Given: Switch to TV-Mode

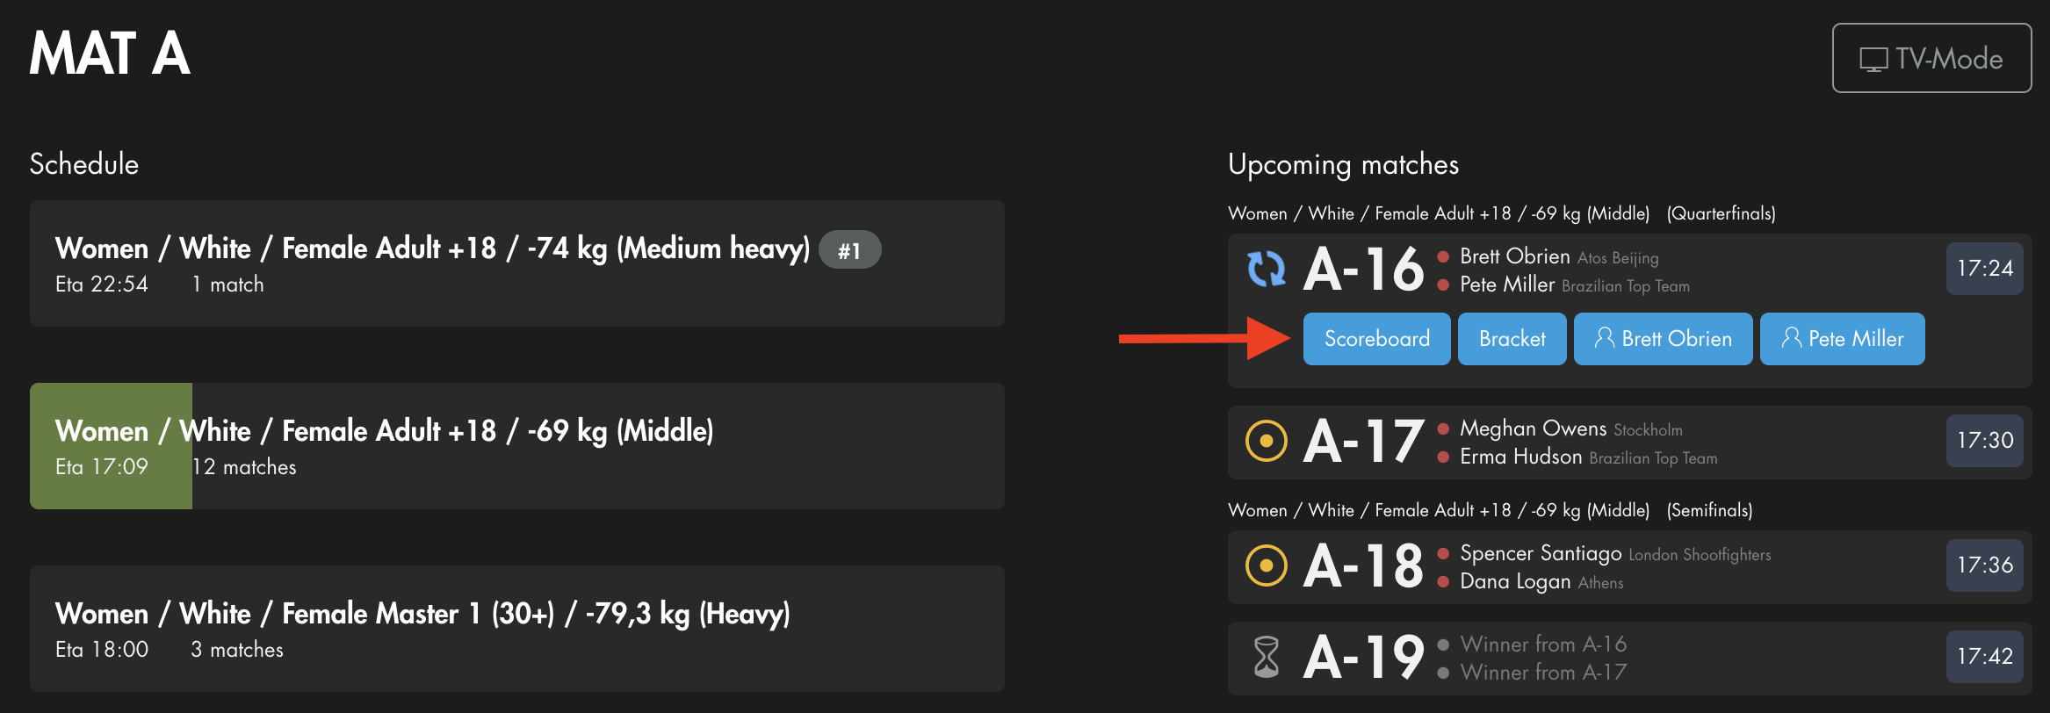Looking at the screenshot, I should point(1931,58).
